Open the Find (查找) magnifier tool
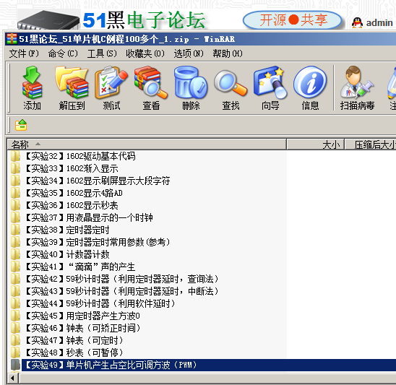 pos(231,87)
